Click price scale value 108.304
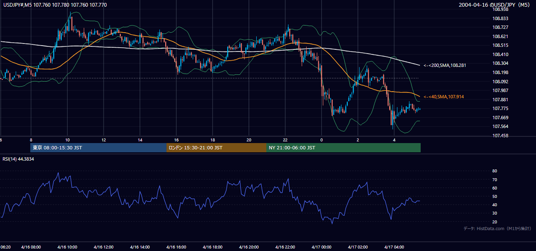The height and width of the screenshot is (251, 536). tap(501, 63)
